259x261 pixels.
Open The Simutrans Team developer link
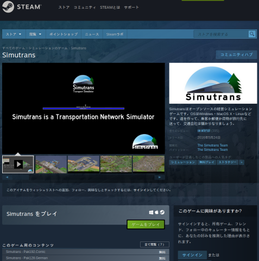tap(212, 145)
